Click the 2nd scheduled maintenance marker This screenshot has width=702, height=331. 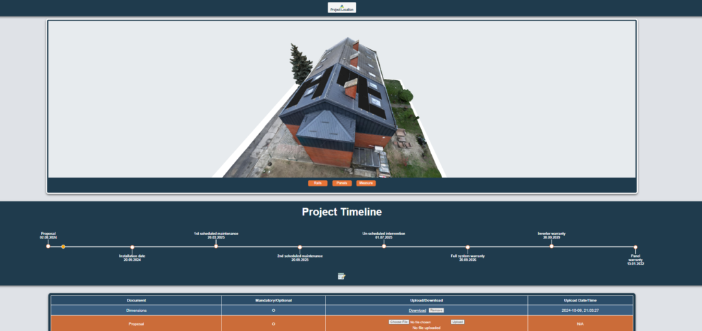pos(300,247)
